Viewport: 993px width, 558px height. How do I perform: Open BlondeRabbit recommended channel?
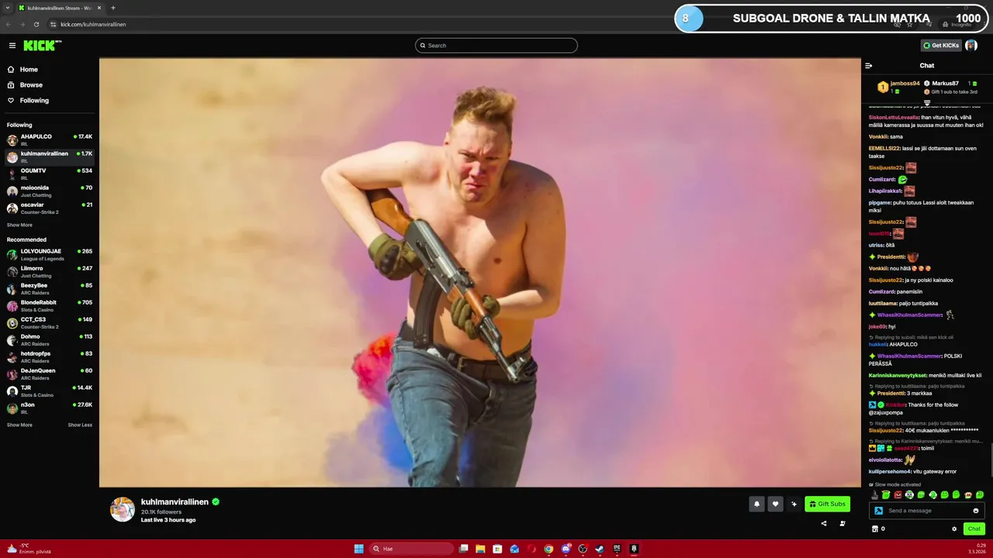tap(50, 305)
